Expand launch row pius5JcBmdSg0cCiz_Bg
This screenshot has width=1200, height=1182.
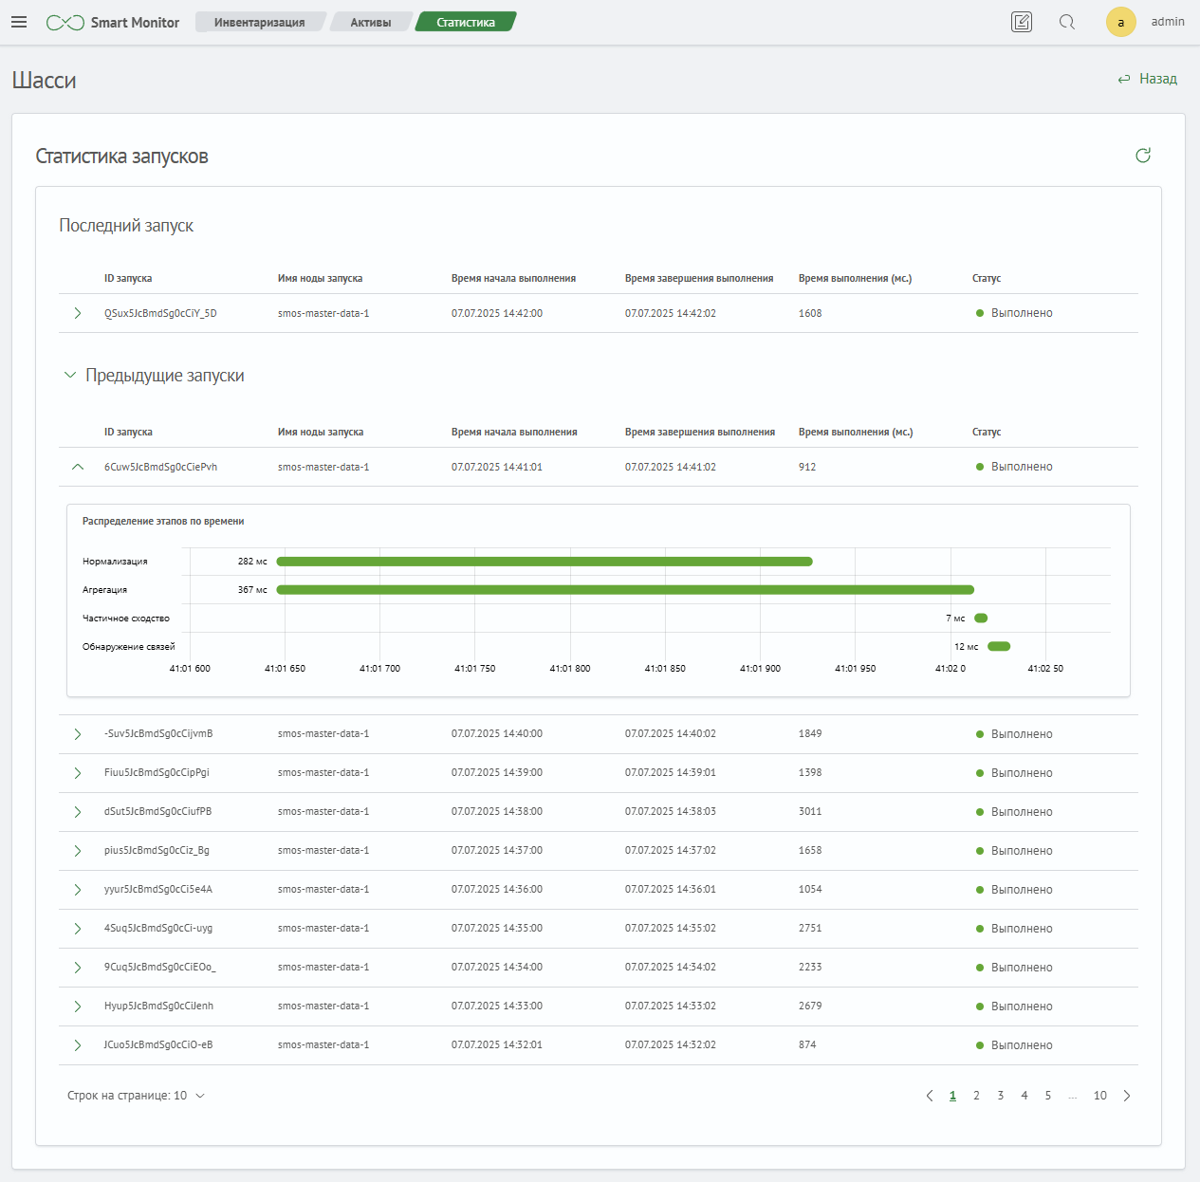coord(78,851)
